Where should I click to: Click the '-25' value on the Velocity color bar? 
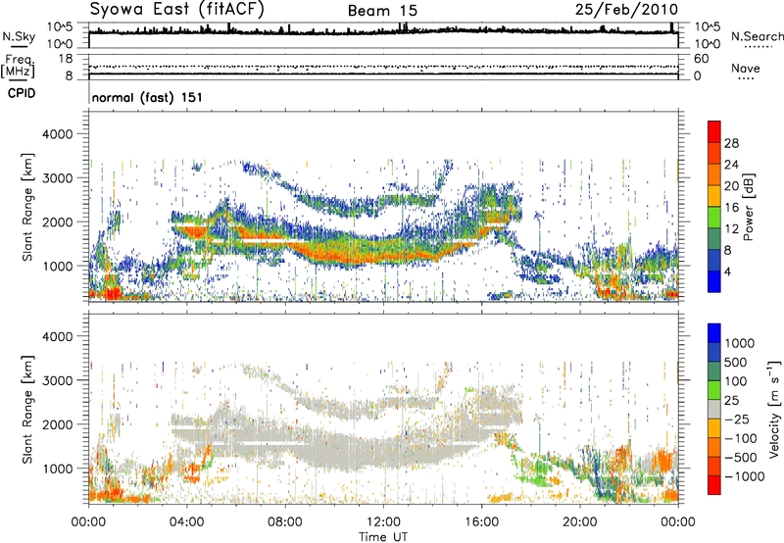(739, 420)
